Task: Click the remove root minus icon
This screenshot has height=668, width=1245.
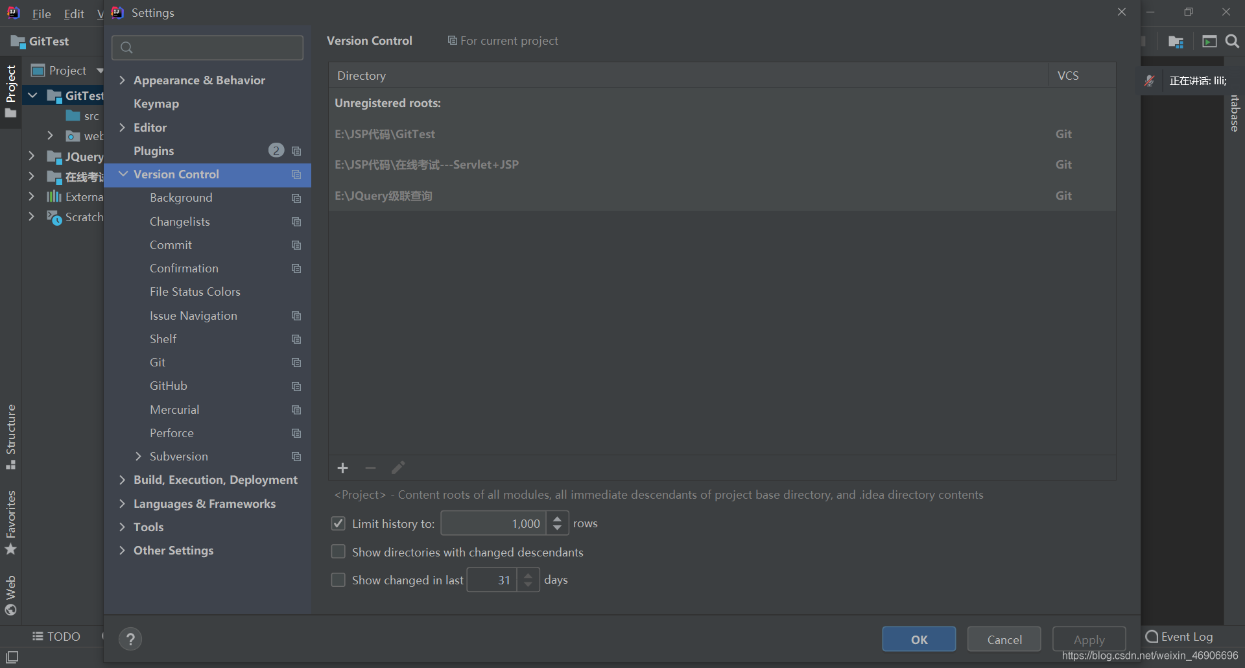Action: click(370, 468)
